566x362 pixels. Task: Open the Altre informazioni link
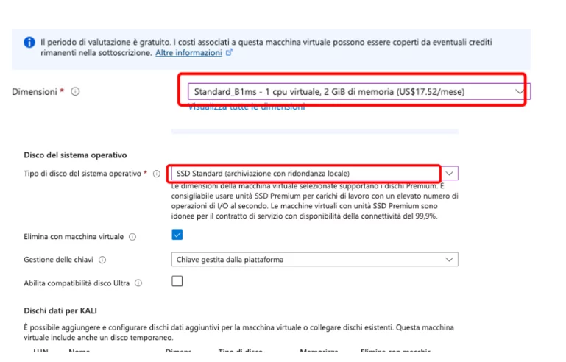tap(188, 53)
